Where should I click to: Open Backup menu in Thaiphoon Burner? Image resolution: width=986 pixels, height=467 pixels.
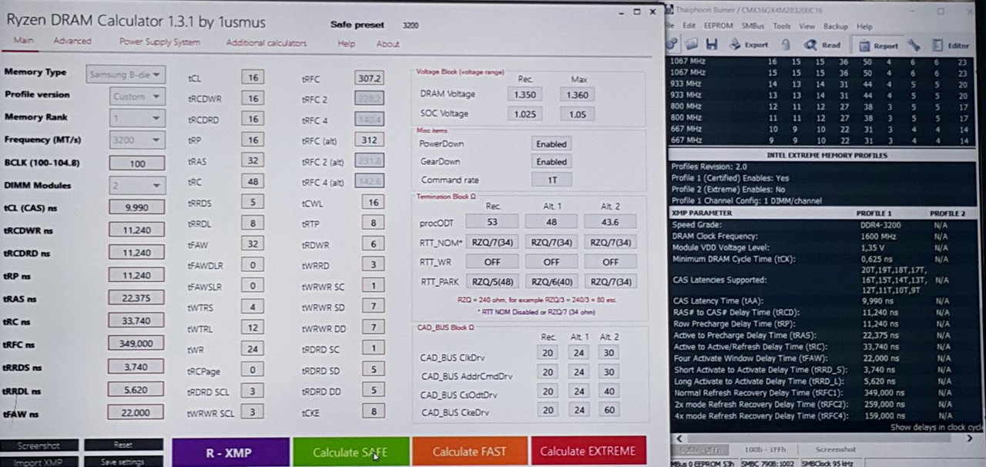835,26
